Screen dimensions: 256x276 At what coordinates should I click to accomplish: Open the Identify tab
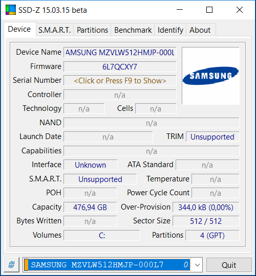pyautogui.click(x=170, y=30)
